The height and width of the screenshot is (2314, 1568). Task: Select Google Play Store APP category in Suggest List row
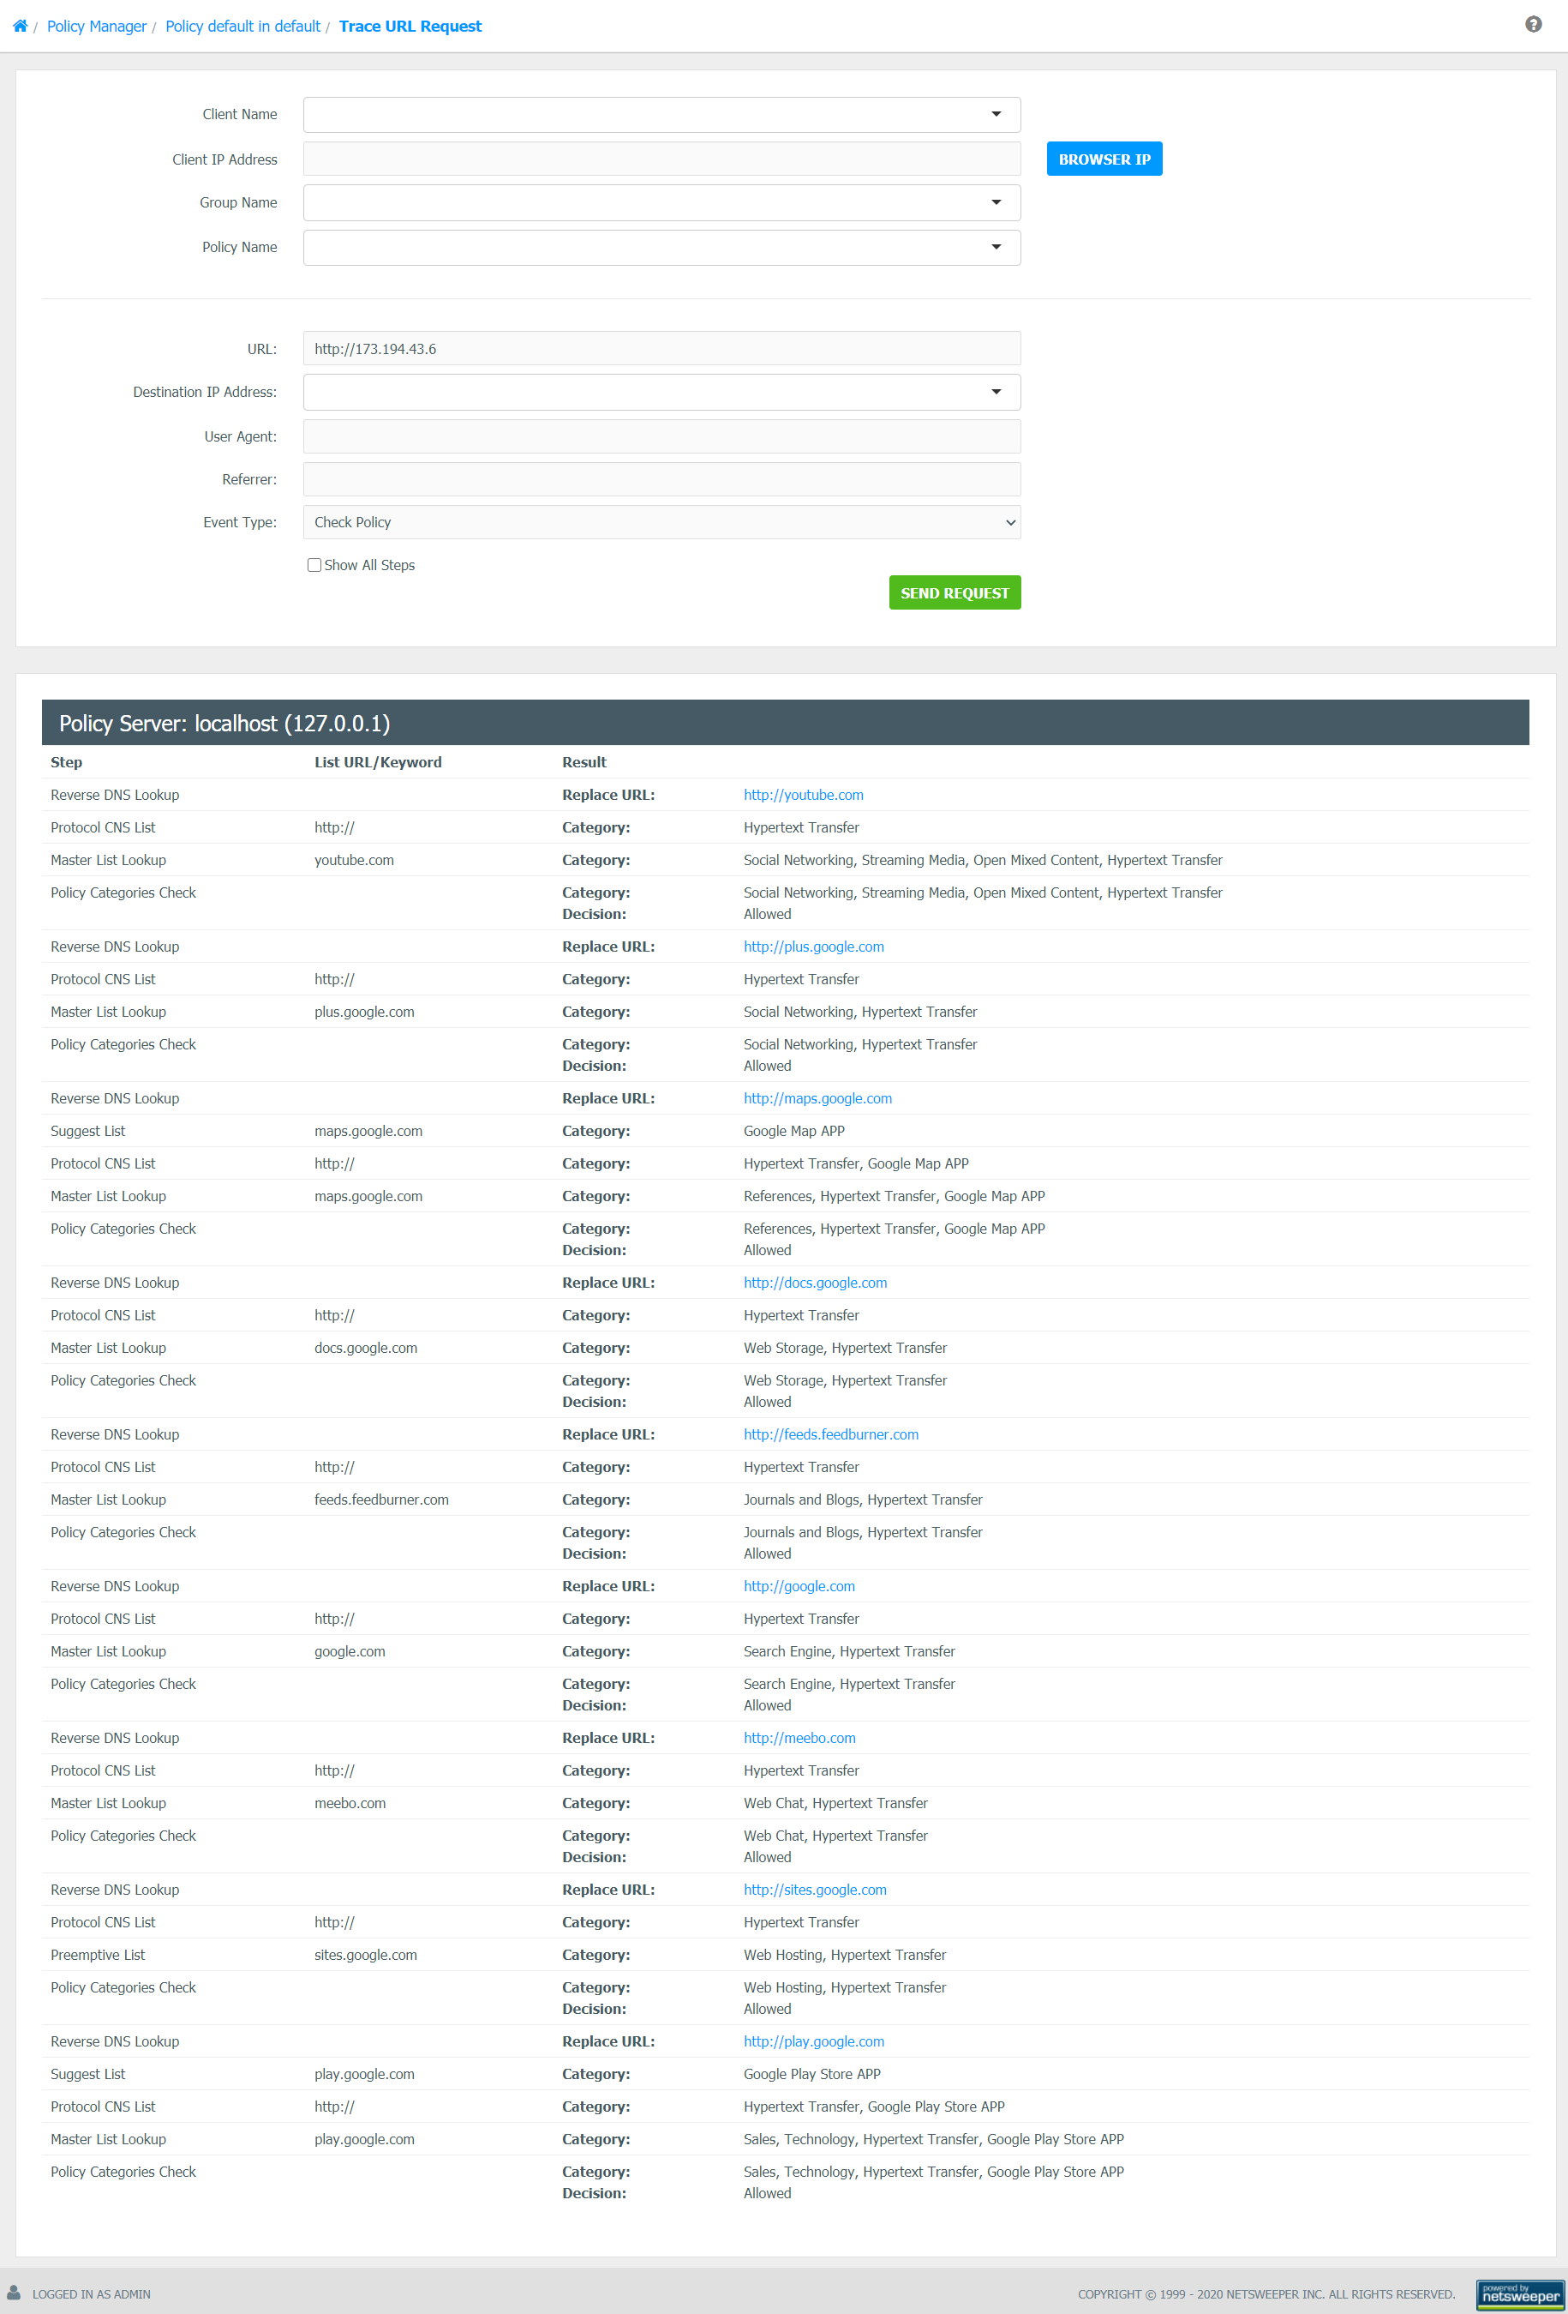812,2074
